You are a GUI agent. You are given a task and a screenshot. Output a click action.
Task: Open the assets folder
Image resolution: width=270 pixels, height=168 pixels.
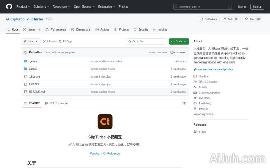coord(33,69)
